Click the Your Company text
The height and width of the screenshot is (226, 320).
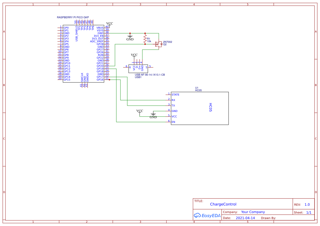point(253,212)
